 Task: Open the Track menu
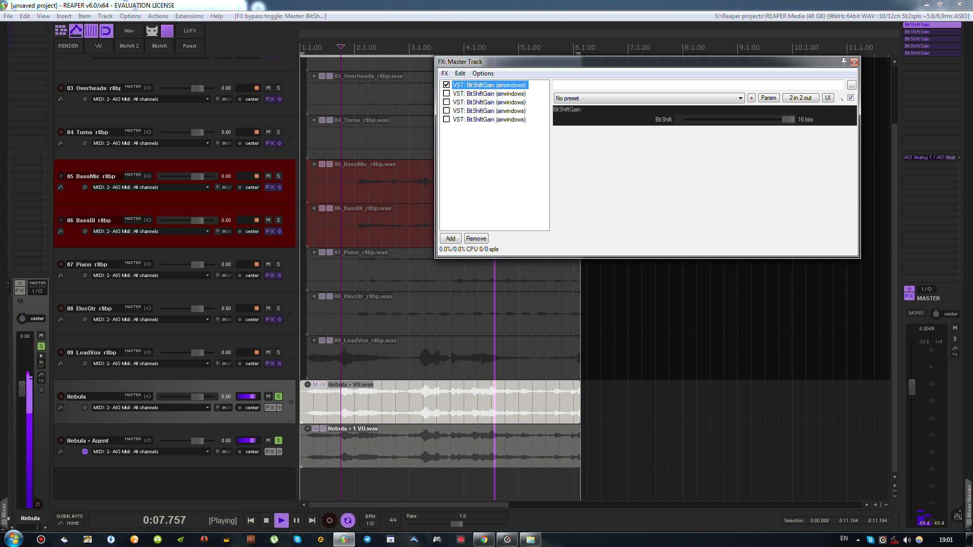point(105,16)
